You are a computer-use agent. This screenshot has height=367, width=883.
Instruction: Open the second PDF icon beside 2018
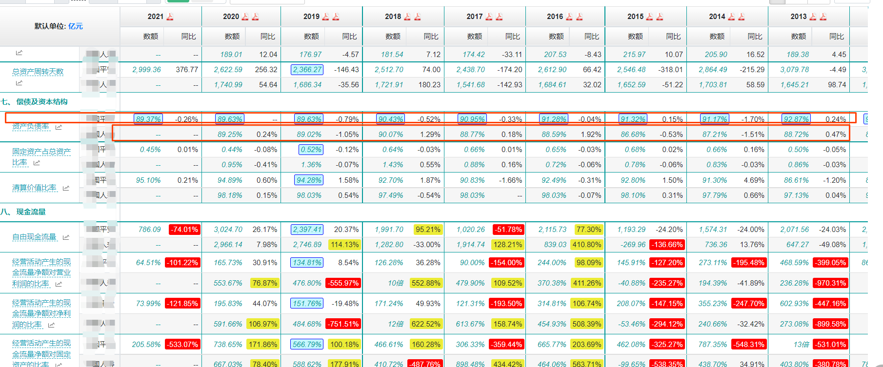click(417, 17)
